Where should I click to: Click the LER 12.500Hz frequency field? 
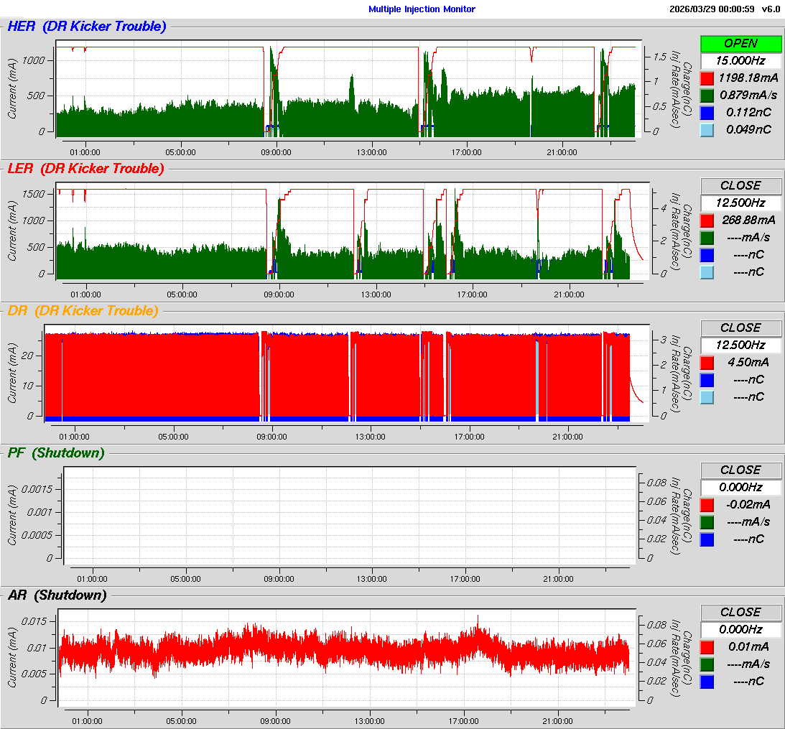(x=740, y=203)
